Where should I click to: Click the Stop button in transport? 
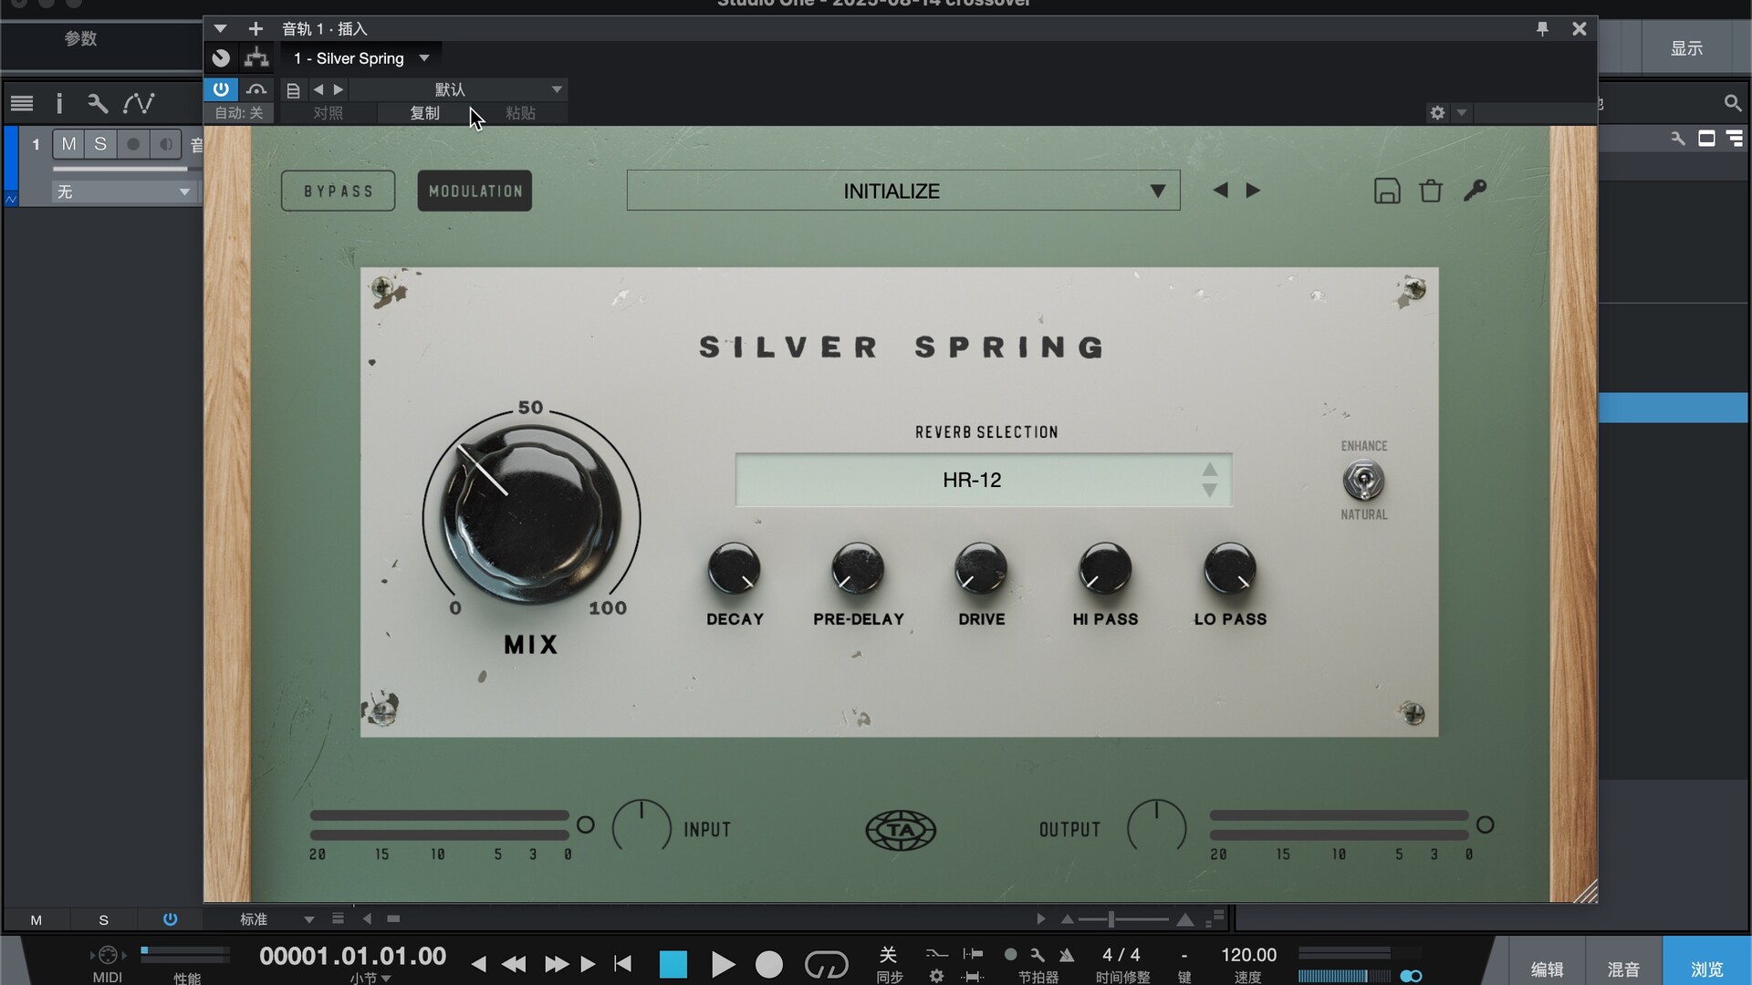pyautogui.click(x=673, y=964)
